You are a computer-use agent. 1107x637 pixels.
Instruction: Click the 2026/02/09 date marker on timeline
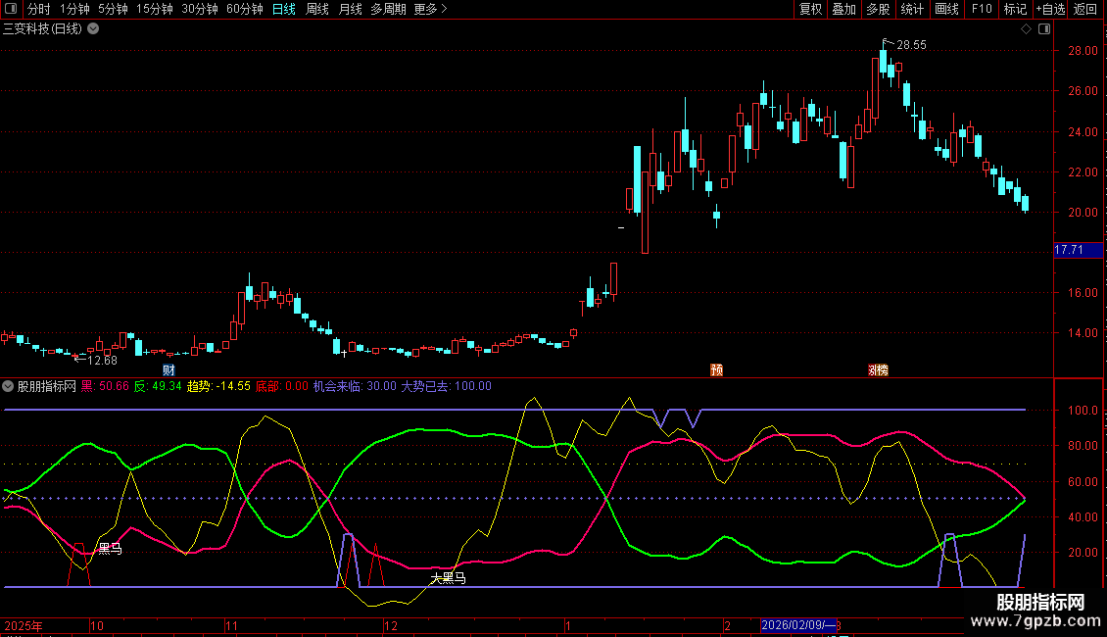coord(798,624)
